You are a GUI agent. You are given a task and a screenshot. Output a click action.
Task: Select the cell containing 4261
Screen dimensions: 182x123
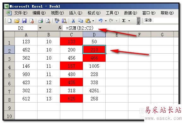[x=94, y=90]
